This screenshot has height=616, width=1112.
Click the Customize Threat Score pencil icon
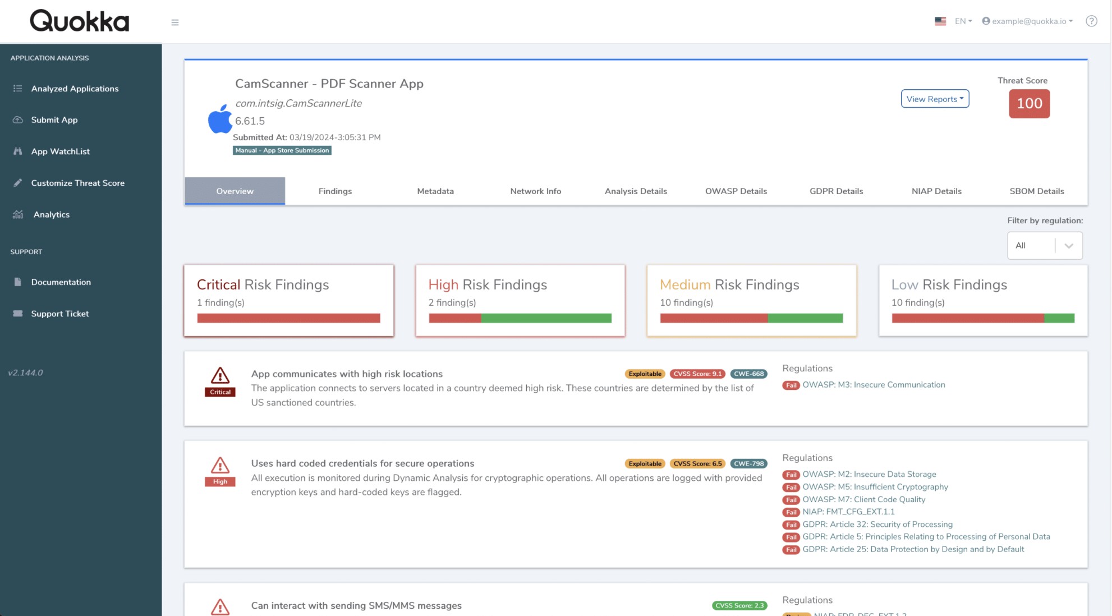[x=18, y=183]
